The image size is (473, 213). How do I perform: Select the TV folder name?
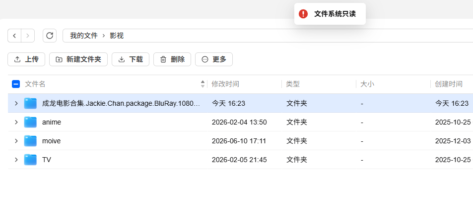(47, 160)
